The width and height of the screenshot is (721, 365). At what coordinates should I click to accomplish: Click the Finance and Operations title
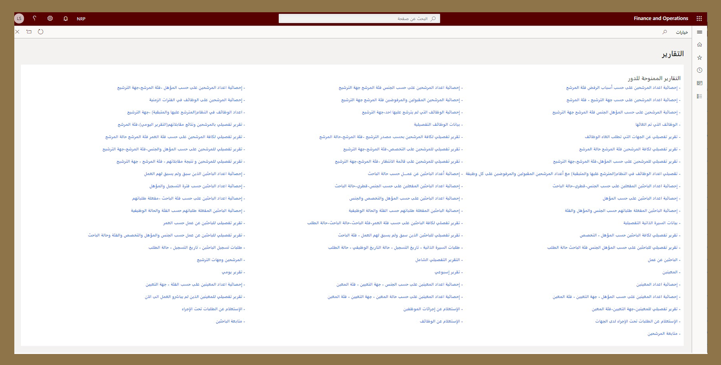click(x=661, y=18)
